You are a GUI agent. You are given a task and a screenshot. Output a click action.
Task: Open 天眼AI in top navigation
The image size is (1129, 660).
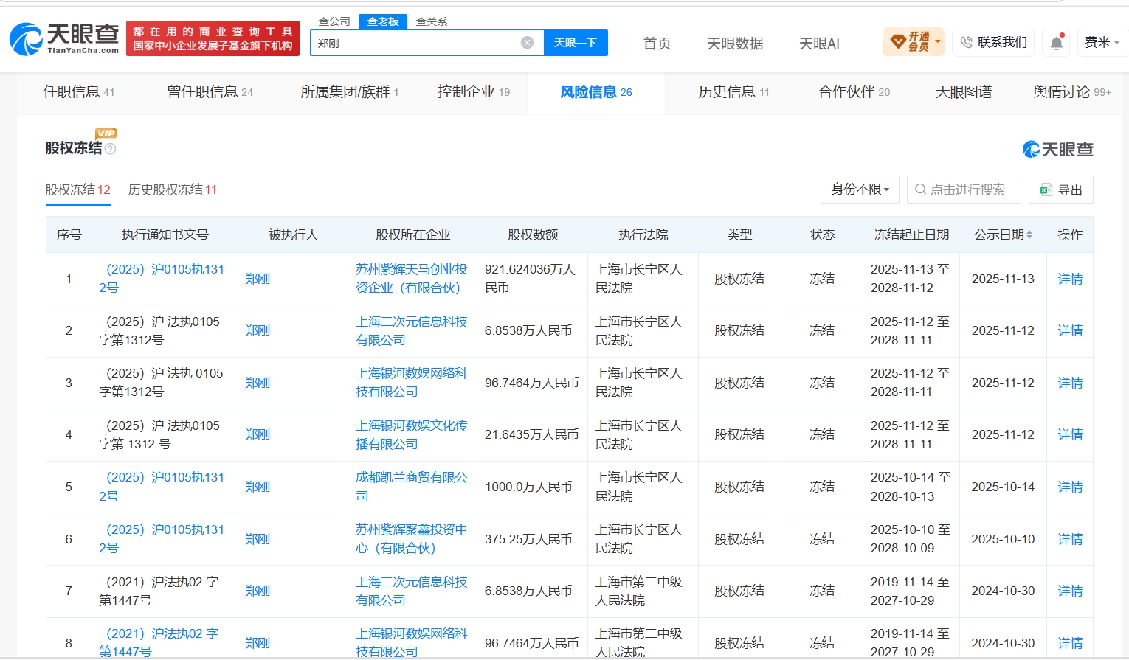[x=819, y=44]
